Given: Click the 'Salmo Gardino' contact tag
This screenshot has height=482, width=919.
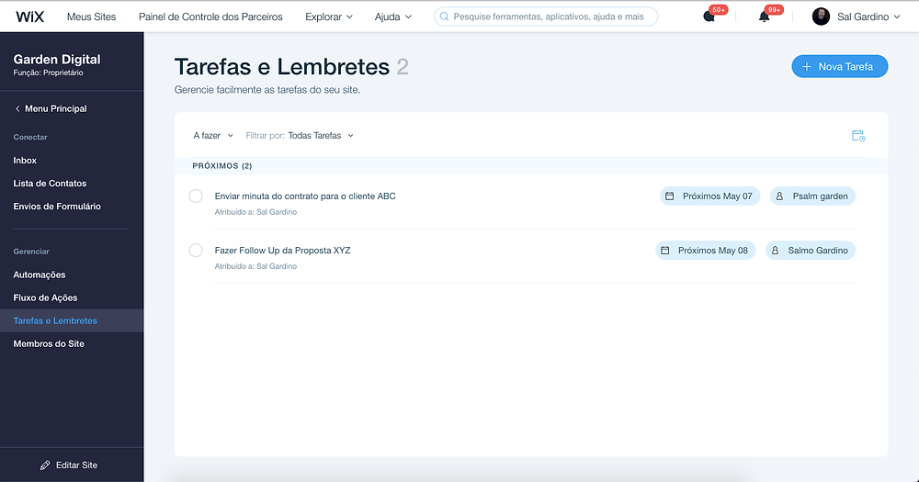Looking at the screenshot, I should coord(810,250).
